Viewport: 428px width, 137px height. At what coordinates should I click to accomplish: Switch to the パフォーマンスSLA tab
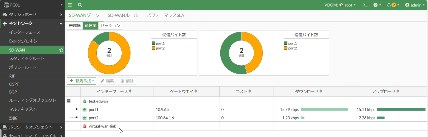(x=165, y=15)
